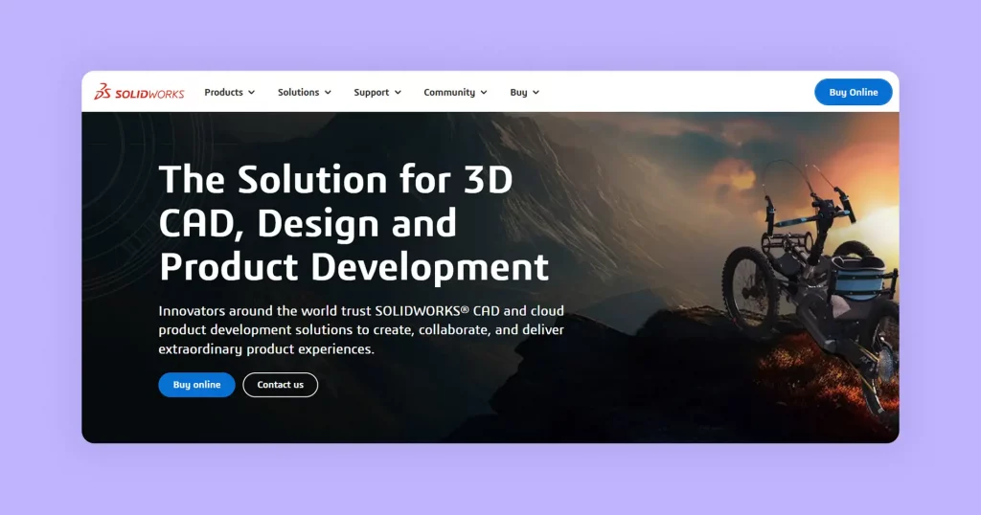Click the blue Buy online hero button
Screen dimensions: 981x515
pos(196,385)
